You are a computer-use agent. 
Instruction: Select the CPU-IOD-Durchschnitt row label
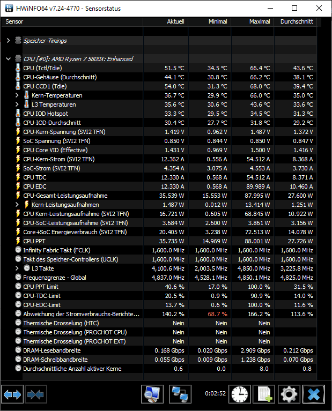[52, 123]
